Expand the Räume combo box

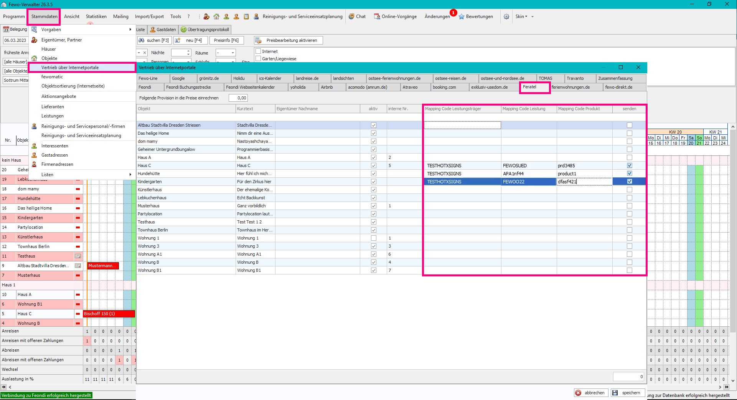click(x=232, y=53)
